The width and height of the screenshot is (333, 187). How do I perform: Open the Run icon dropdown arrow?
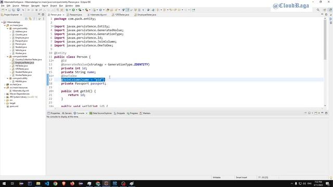tap(76, 10)
